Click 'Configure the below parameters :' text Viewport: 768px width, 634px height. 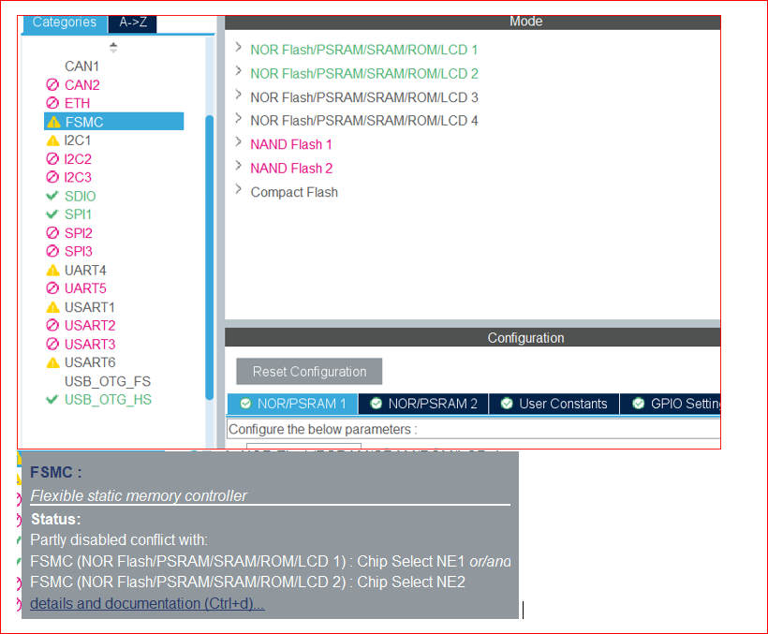click(x=323, y=429)
